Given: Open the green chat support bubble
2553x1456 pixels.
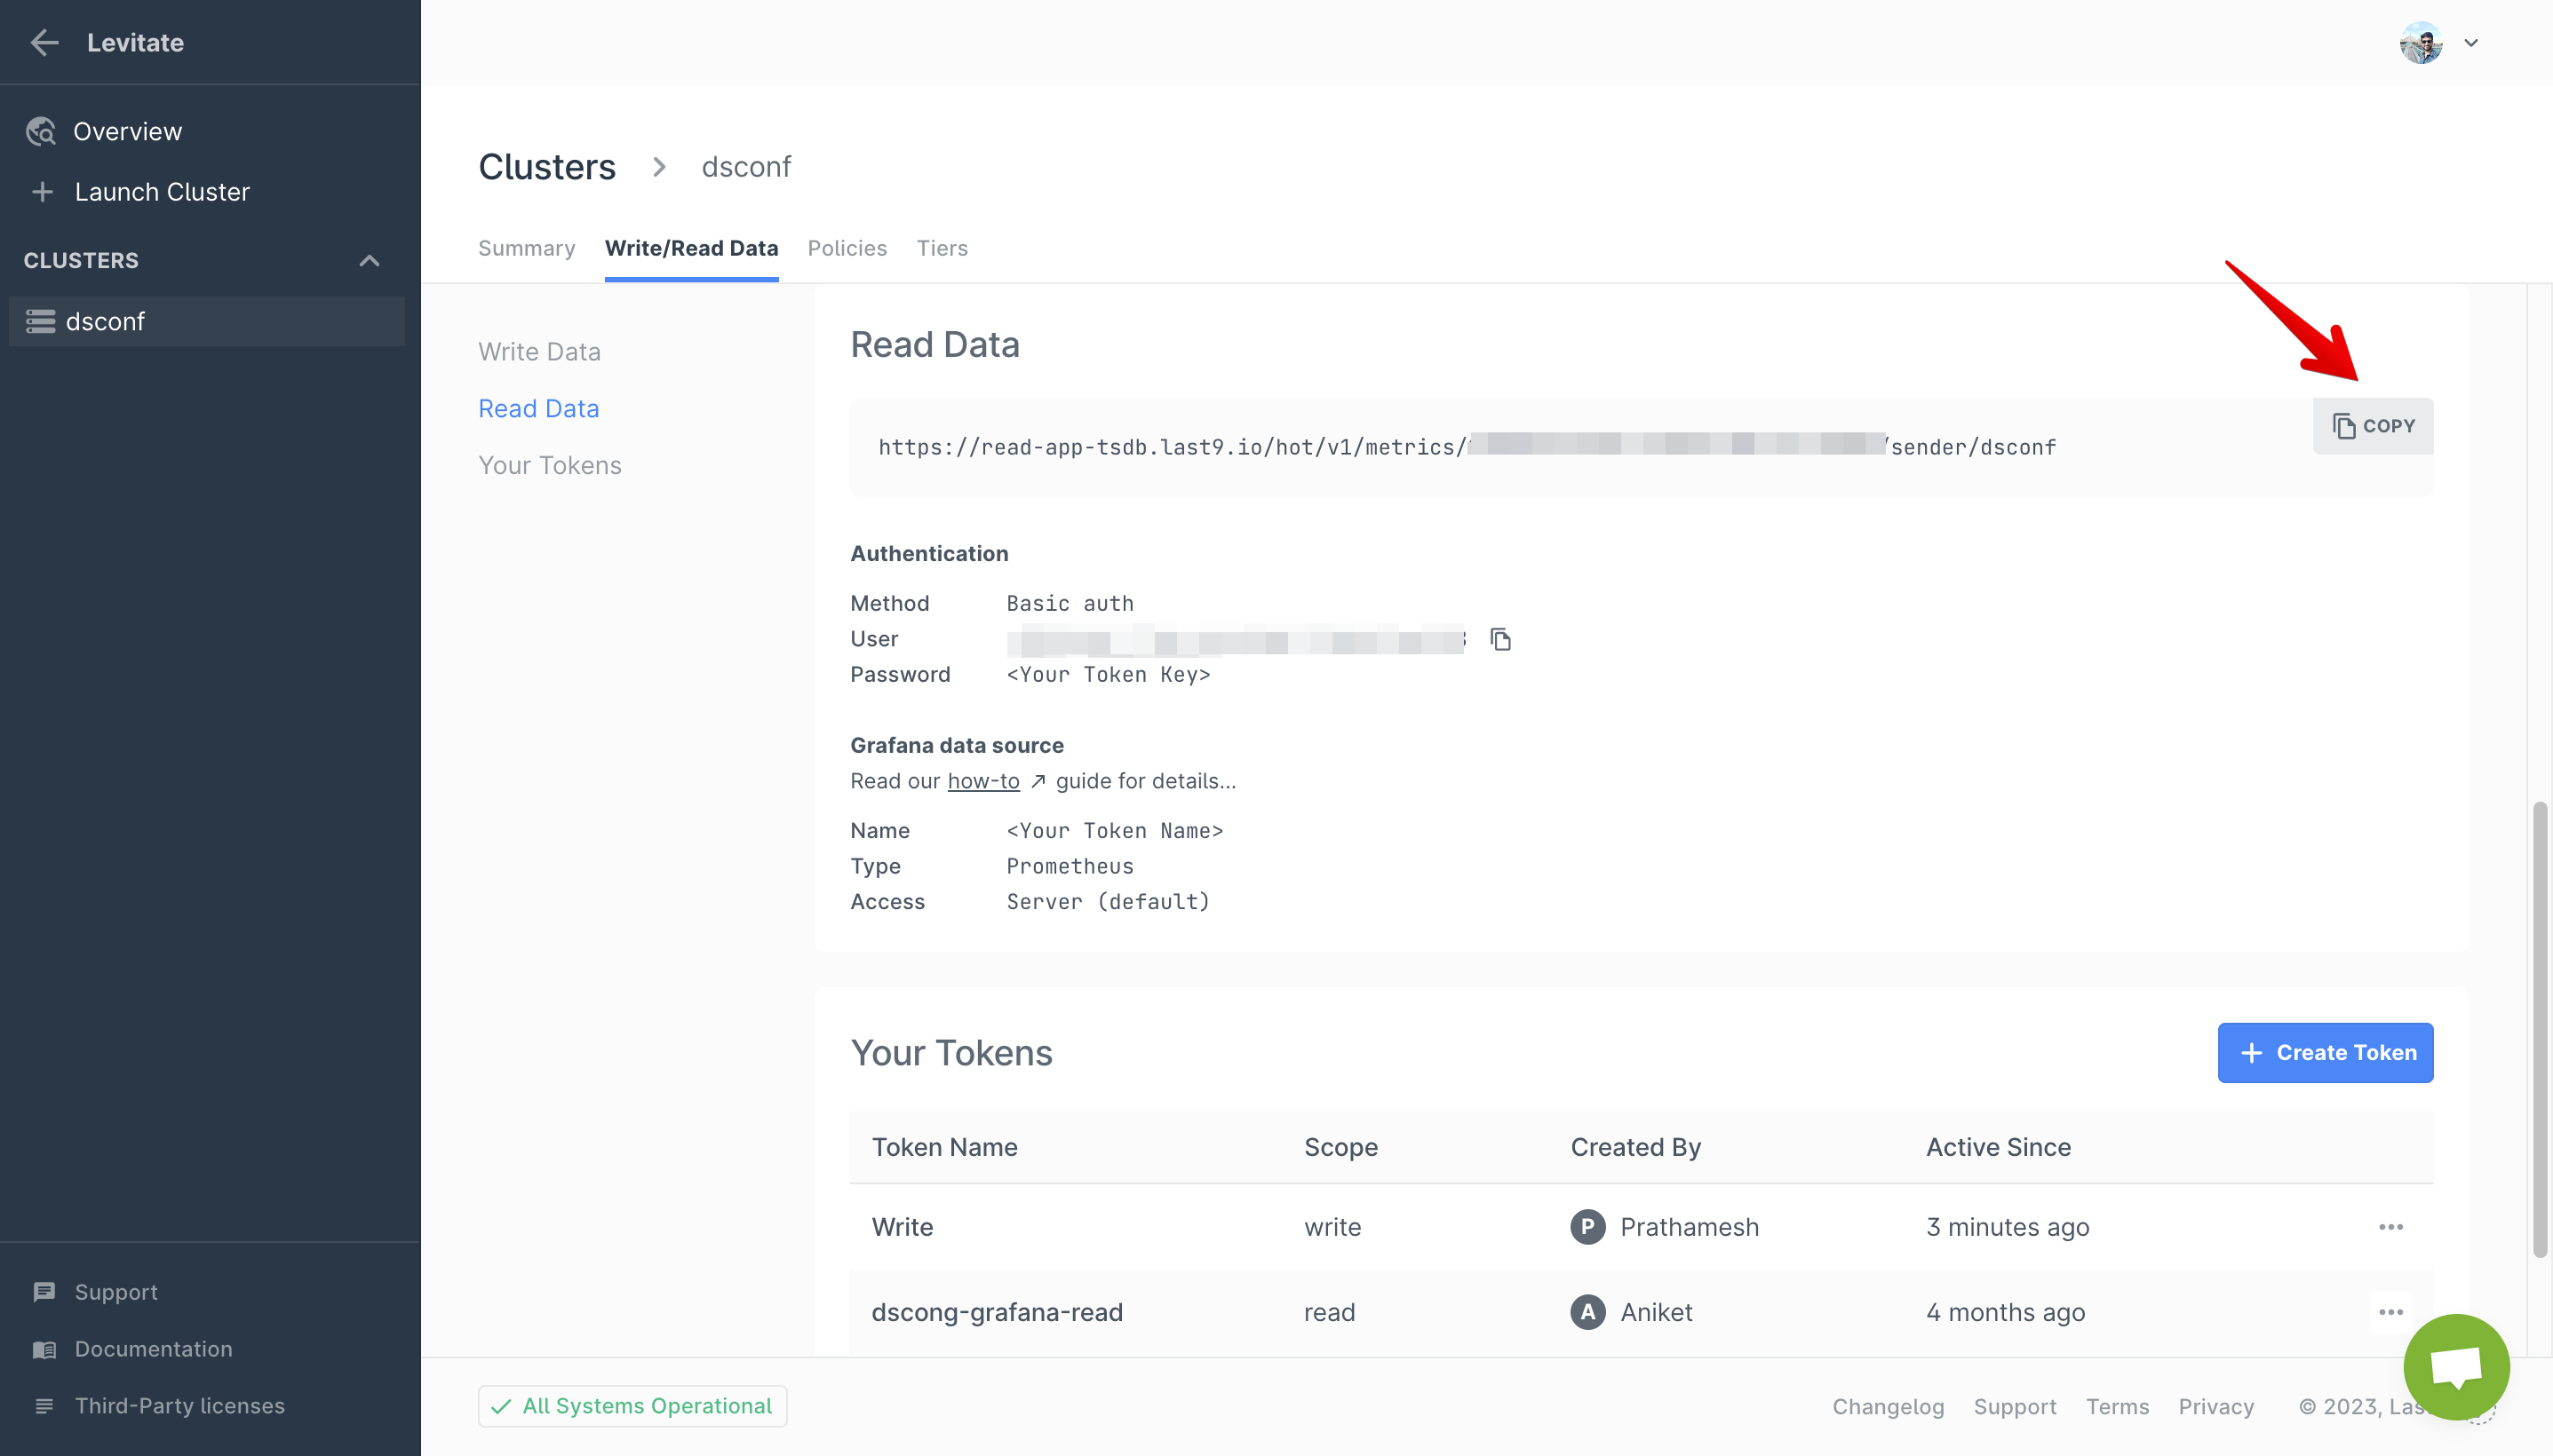Looking at the screenshot, I should point(2456,1366).
